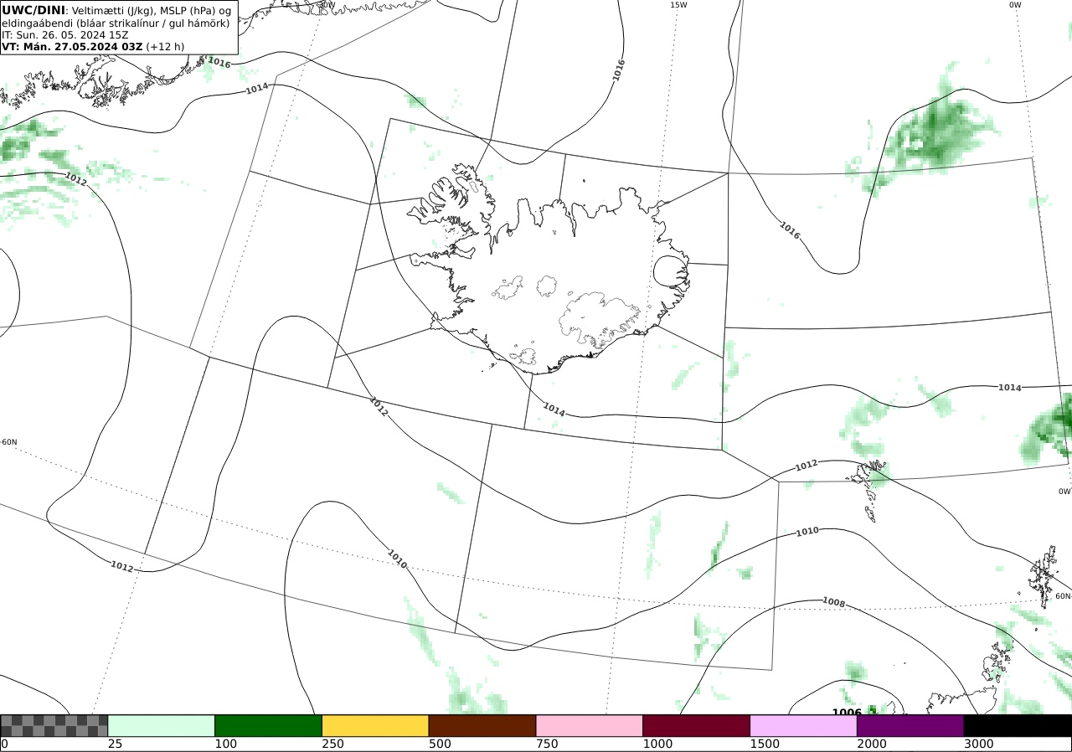Viewport: 1072px width, 752px height.
Task: Click the "1016" isobar label east of Iceland
Action: [790, 230]
